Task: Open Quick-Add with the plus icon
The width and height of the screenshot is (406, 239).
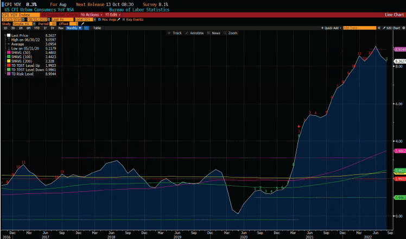Action: point(322,28)
